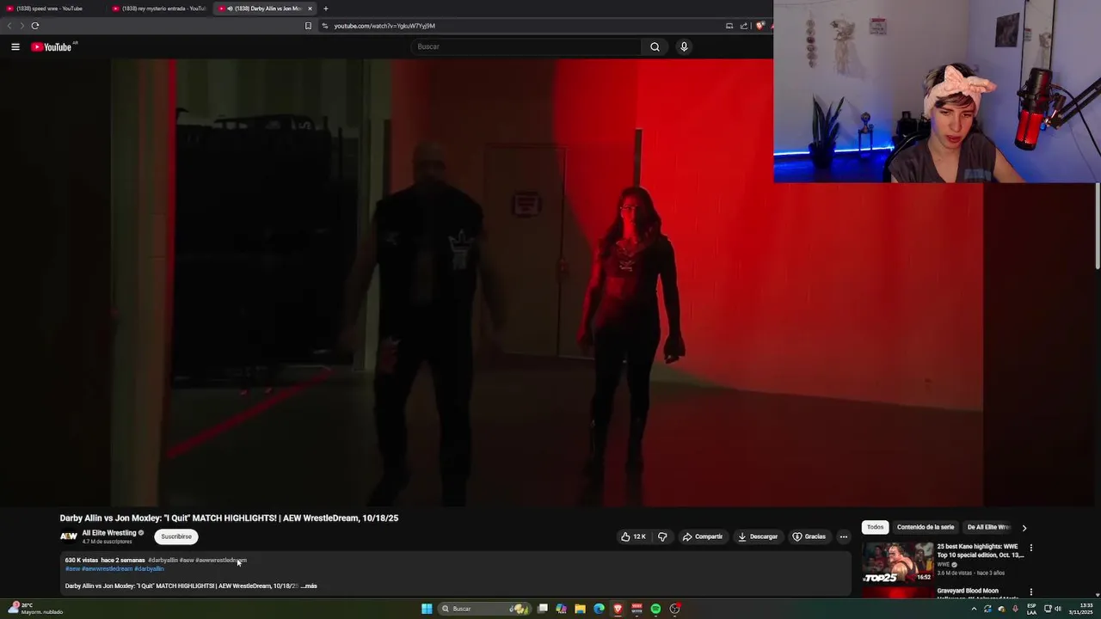Open File Explorer from the taskbar
Screen dimensions: 1101x619
click(x=580, y=609)
